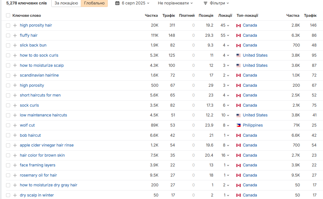Expand 10 locations for low maintenance haircuts

pyautogui.click(x=225, y=115)
